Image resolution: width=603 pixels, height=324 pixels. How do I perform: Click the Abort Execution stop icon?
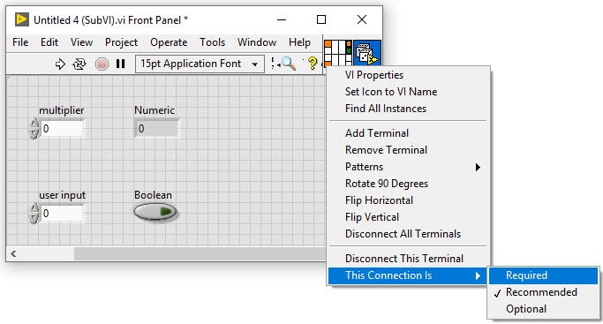tap(102, 64)
